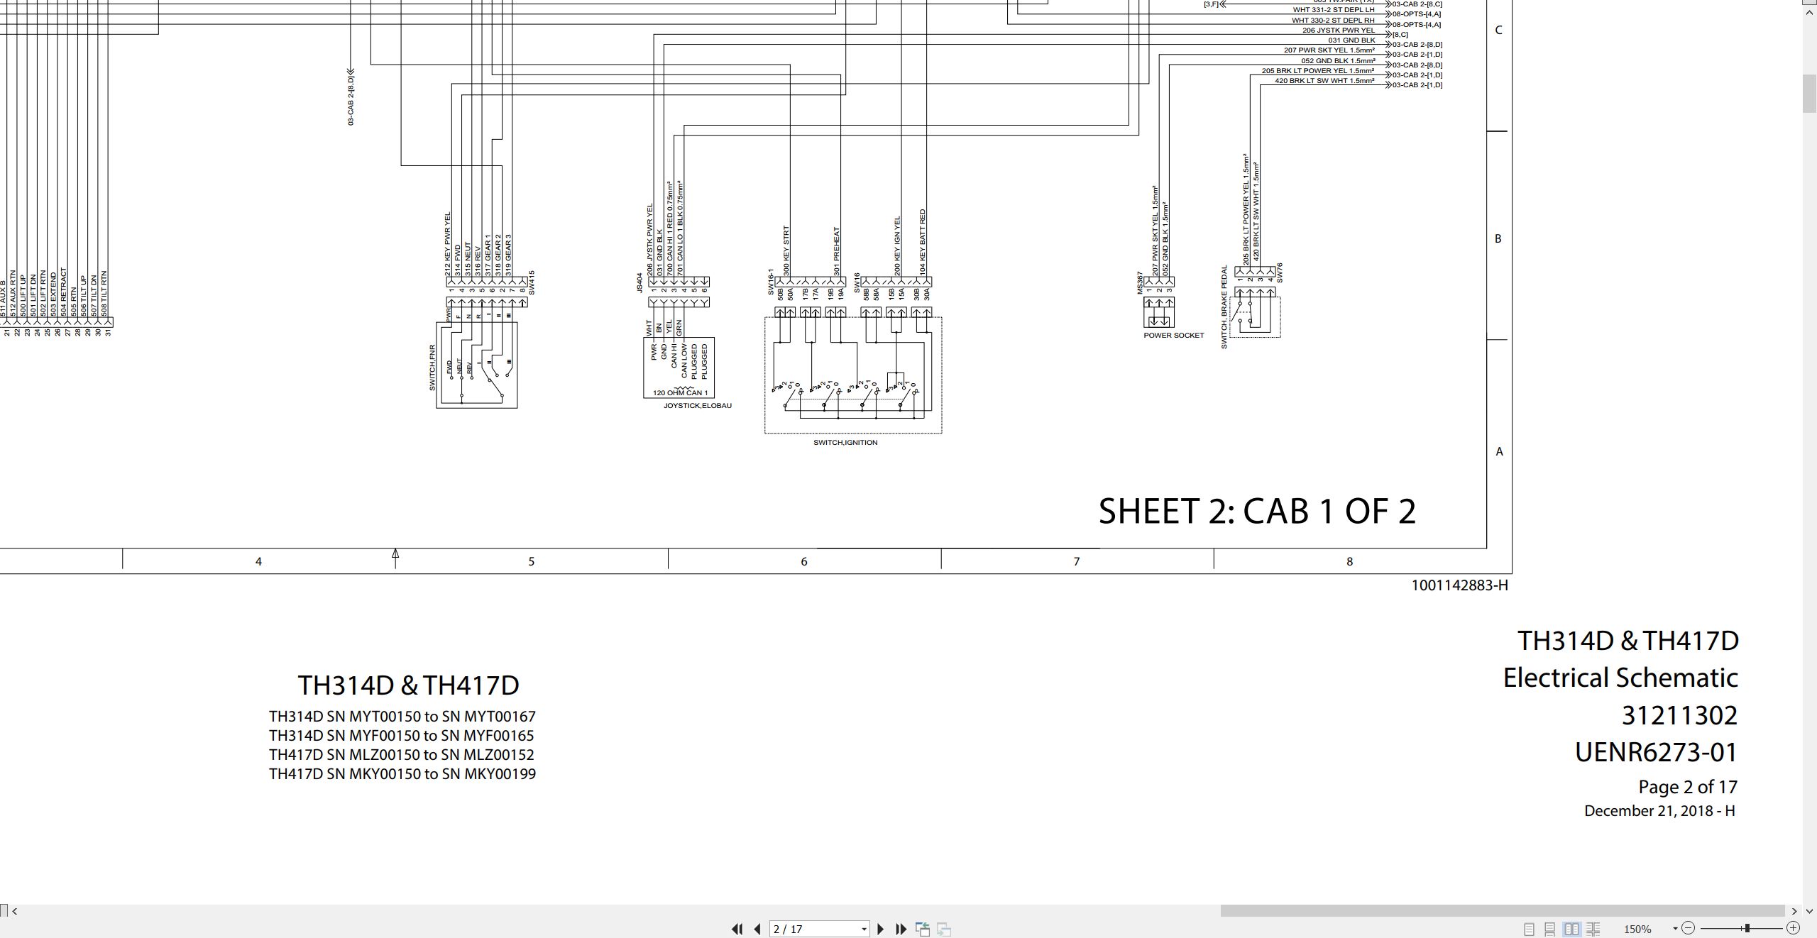Click the row B grid marker
Image resolution: width=1817 pixels, height=938 pixels.
1498,238
